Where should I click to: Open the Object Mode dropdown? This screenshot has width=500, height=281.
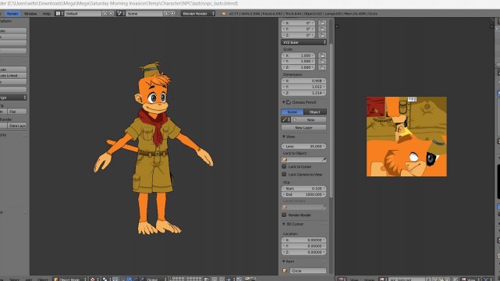coord(70,279)
